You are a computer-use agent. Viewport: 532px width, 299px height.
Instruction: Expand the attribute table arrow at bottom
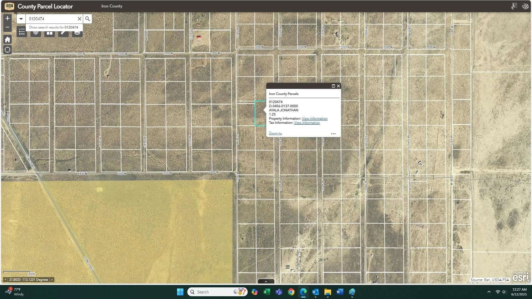point(266,281)
